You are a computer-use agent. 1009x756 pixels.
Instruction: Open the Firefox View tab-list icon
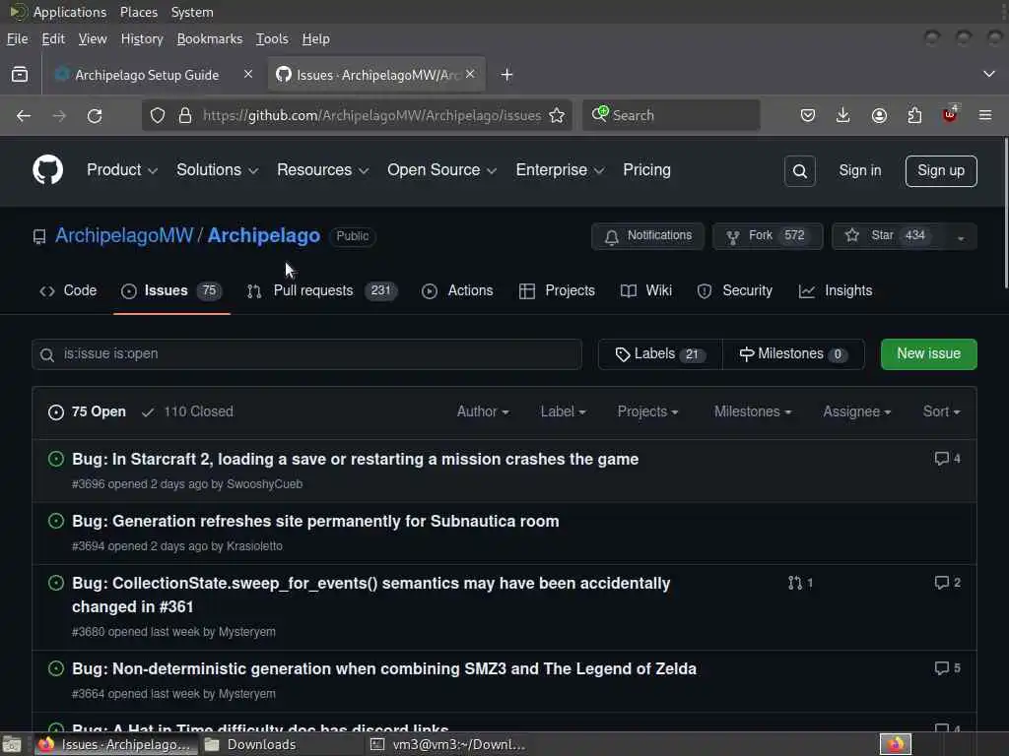[20, 75]
